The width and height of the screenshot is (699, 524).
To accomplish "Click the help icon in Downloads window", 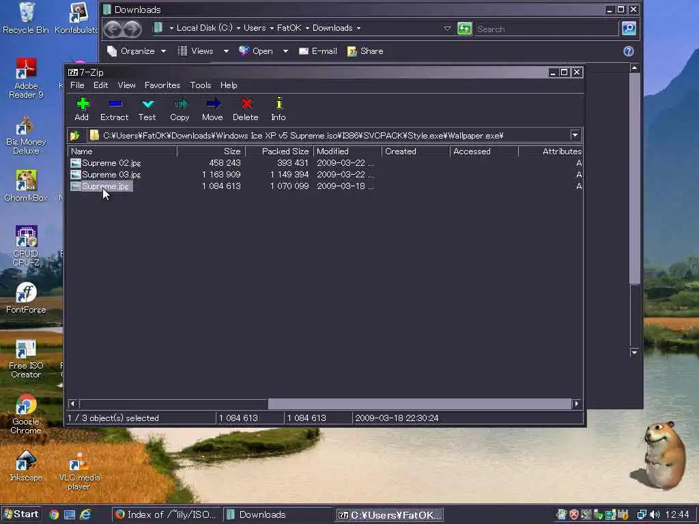I will click(629, 51).
